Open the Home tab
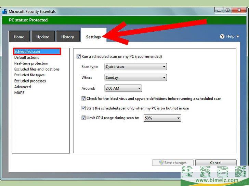The width and height of the screenshot is (249, 186). click(x=19, y=36)
